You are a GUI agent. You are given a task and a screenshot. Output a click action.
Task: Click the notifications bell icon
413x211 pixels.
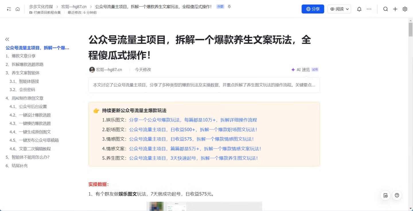(359, 9)
